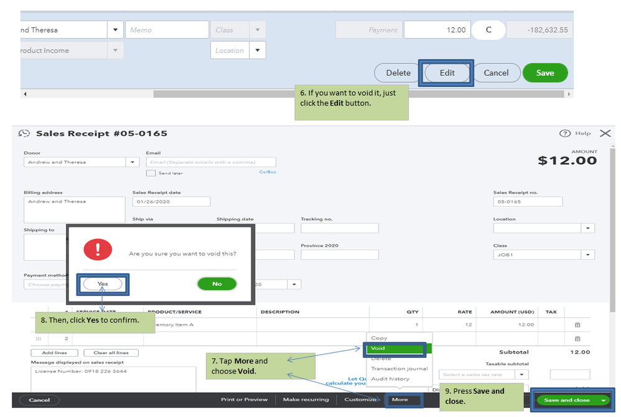621x417 pixels.
Task: Click the C reconcile status cell
Action: point(488,30)
